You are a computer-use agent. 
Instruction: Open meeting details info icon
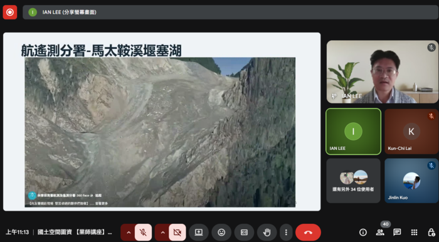pyautogui.click(x=363, y=232)
